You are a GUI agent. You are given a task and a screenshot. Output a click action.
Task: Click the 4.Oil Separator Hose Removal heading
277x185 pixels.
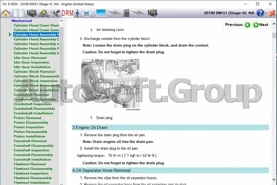pyautogui.click(x=170, y=170)
